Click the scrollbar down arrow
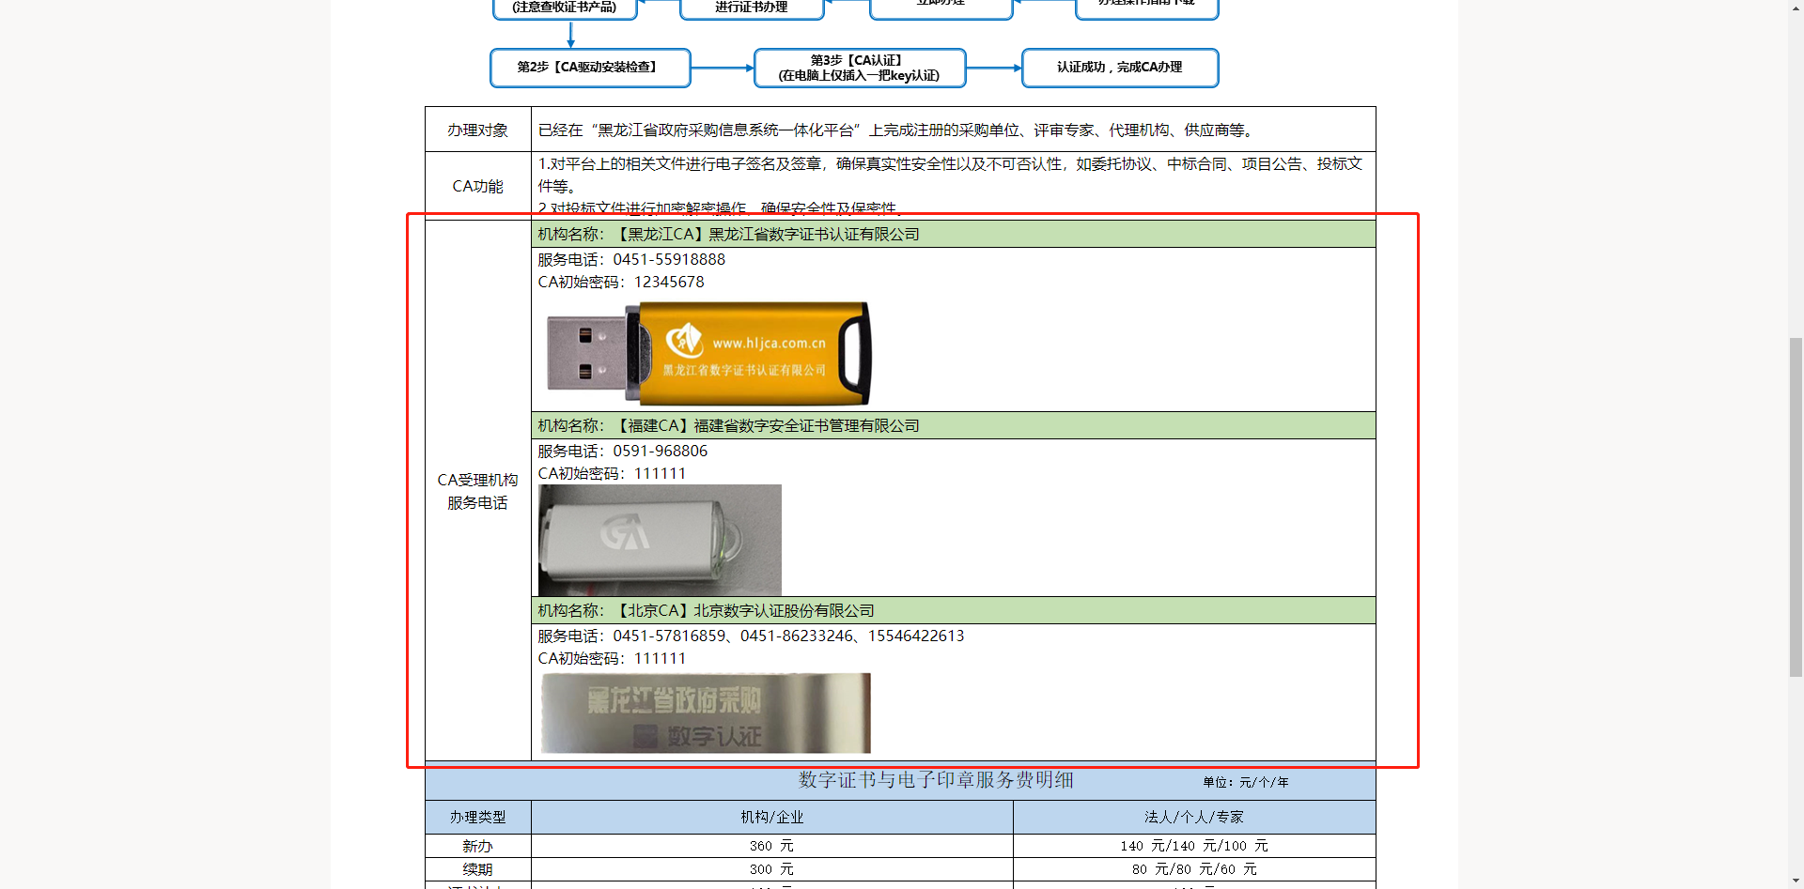 [x=1796, y=881]
